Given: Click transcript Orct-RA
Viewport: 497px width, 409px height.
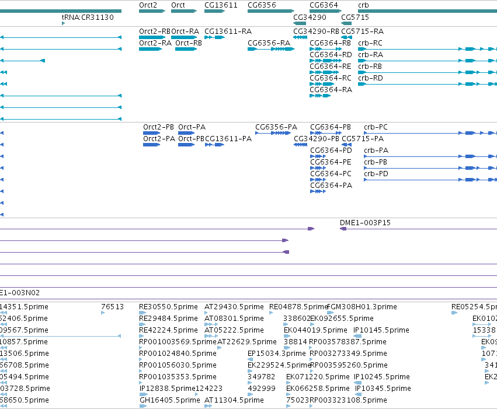Looking at the screenshot, I should (184, 37).
